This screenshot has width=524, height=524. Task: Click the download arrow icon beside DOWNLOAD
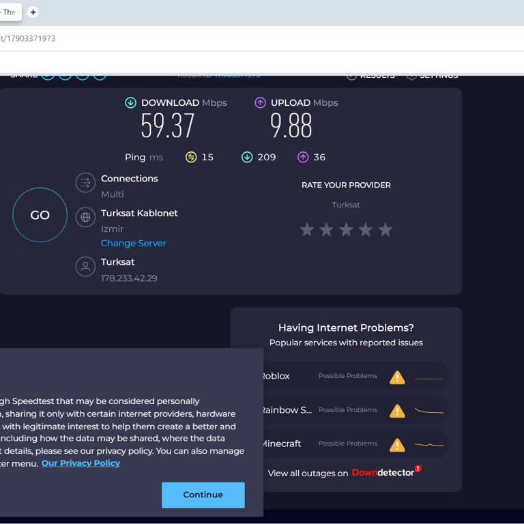(x=130, y=102)
